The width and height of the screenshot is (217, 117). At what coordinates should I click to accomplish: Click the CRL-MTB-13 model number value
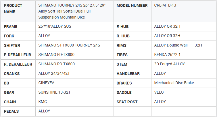coord(165,6)
